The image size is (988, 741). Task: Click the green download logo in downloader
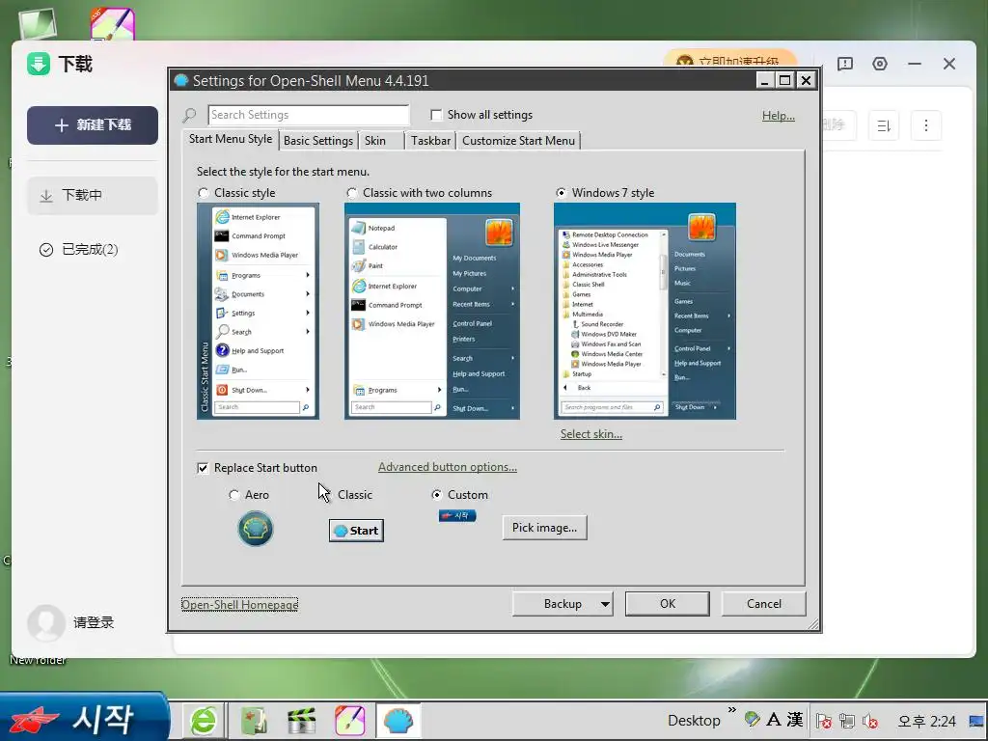(39, 64)
